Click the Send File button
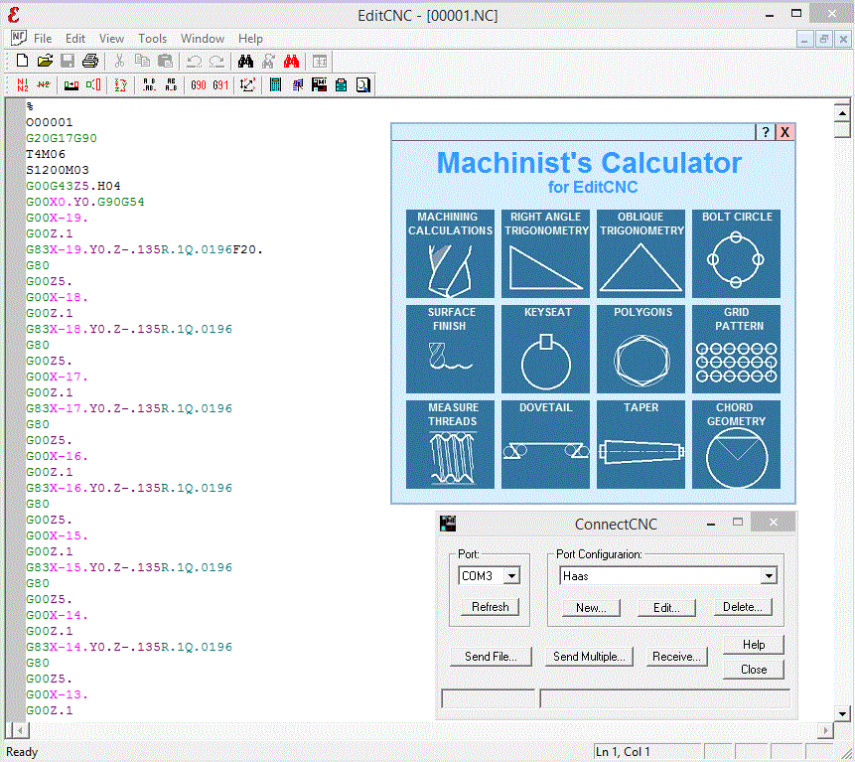The width and height of the screenshot is (855, 762). (491, 656)
